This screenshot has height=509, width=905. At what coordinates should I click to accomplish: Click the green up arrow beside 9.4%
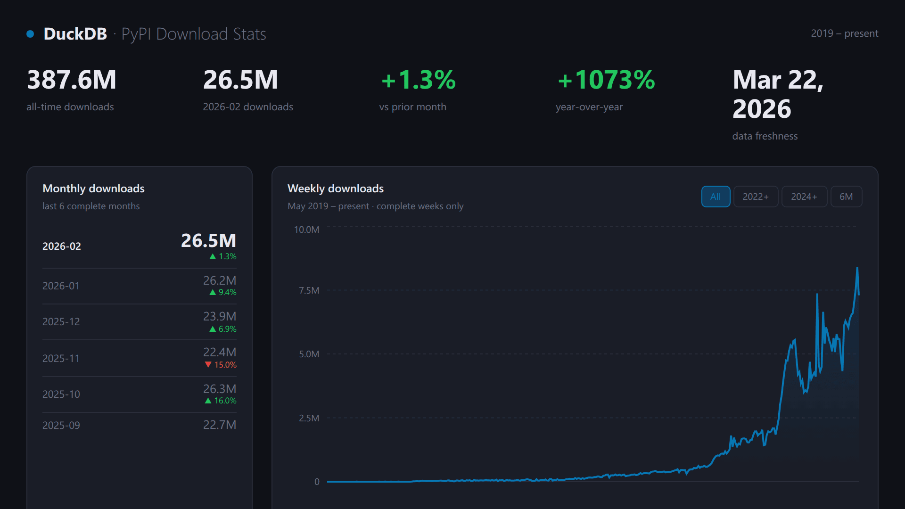[x=212, y=292]
